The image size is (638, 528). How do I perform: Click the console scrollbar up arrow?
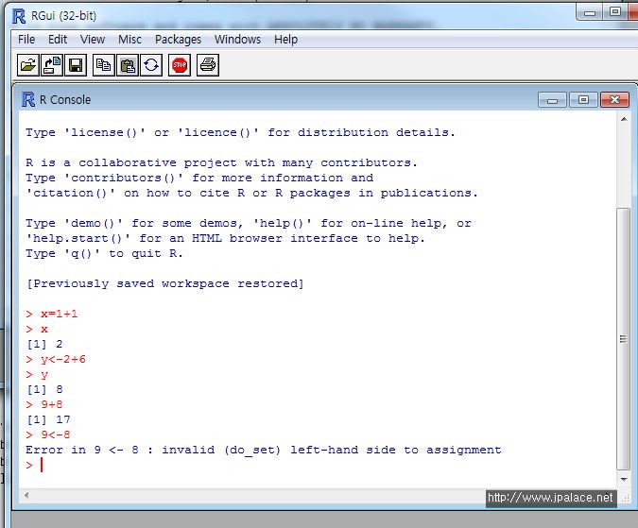coord(624,119)
